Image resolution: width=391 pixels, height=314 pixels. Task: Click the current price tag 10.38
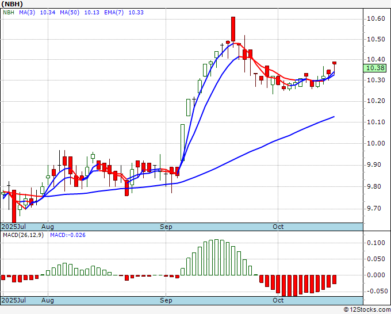[x=375, y=68]
